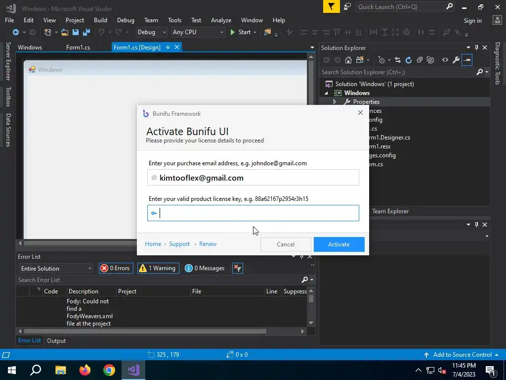Expand the Properties tree node

pyautogui.click(x=335, y=102)
